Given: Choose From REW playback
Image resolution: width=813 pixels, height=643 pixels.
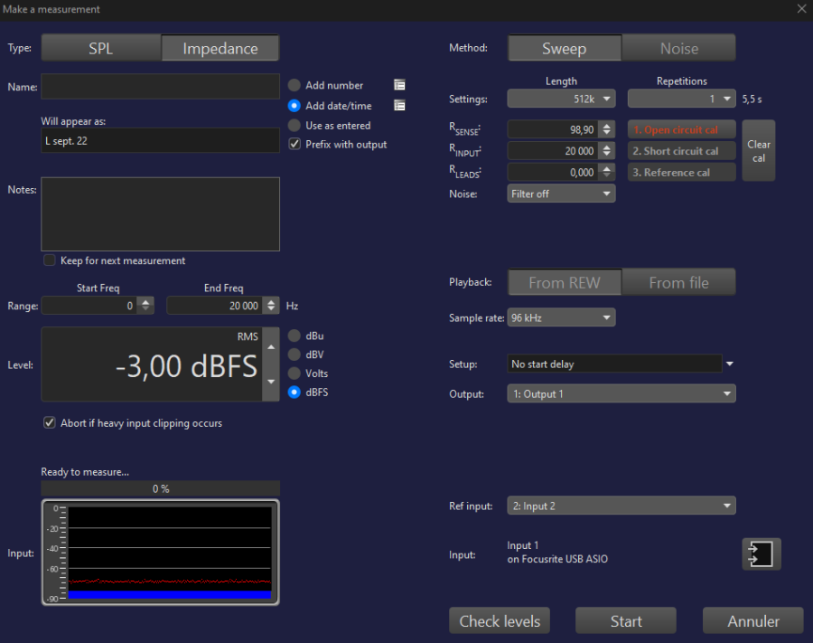Looking at the screenshot, I should pyautogui.click(x=565, y=282).
